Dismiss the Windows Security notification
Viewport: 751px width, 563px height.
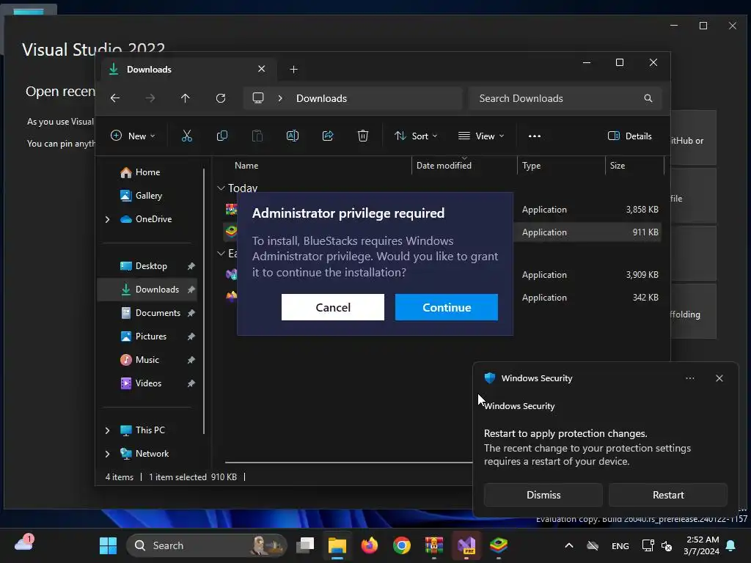[543, 495]
